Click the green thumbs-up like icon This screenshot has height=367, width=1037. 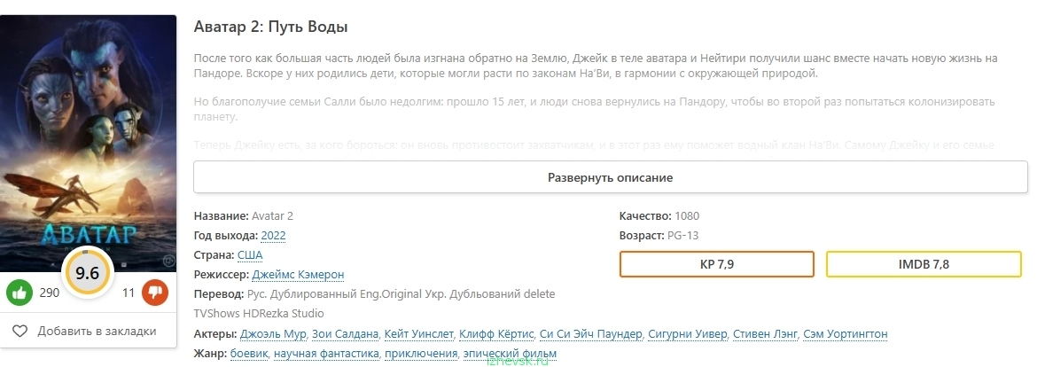pyautogui.click(x=20, y=293)
